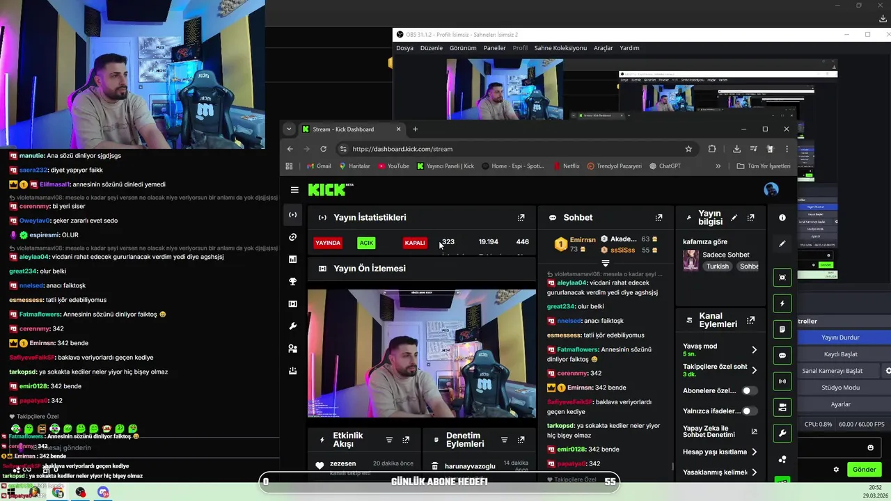
Task: Bookmark this page with the star icon
Action: tap(688, 149)
